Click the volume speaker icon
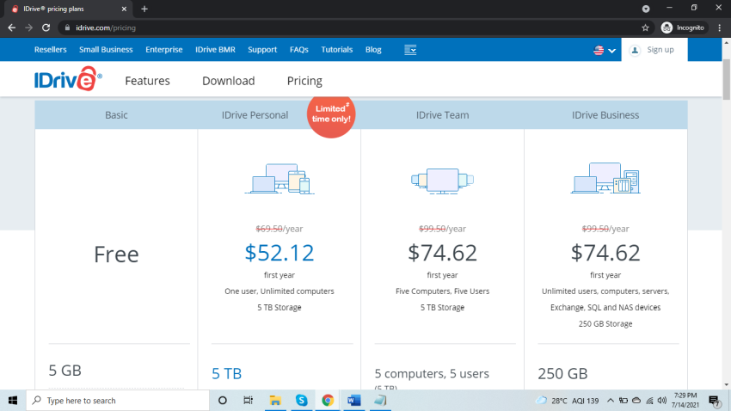731x411 pixels. click(662, 401)
